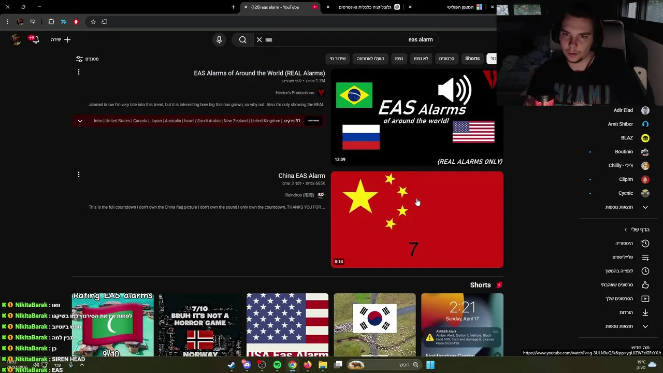Open the YouTube account avatar menu
The width and height of the screenshot is (663, 373).
click(x=17, y=39)
